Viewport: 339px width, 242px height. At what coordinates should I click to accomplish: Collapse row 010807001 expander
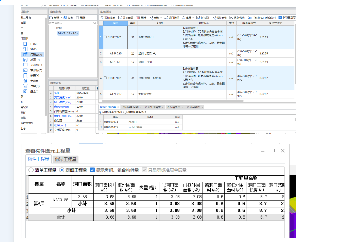[105, 78]
